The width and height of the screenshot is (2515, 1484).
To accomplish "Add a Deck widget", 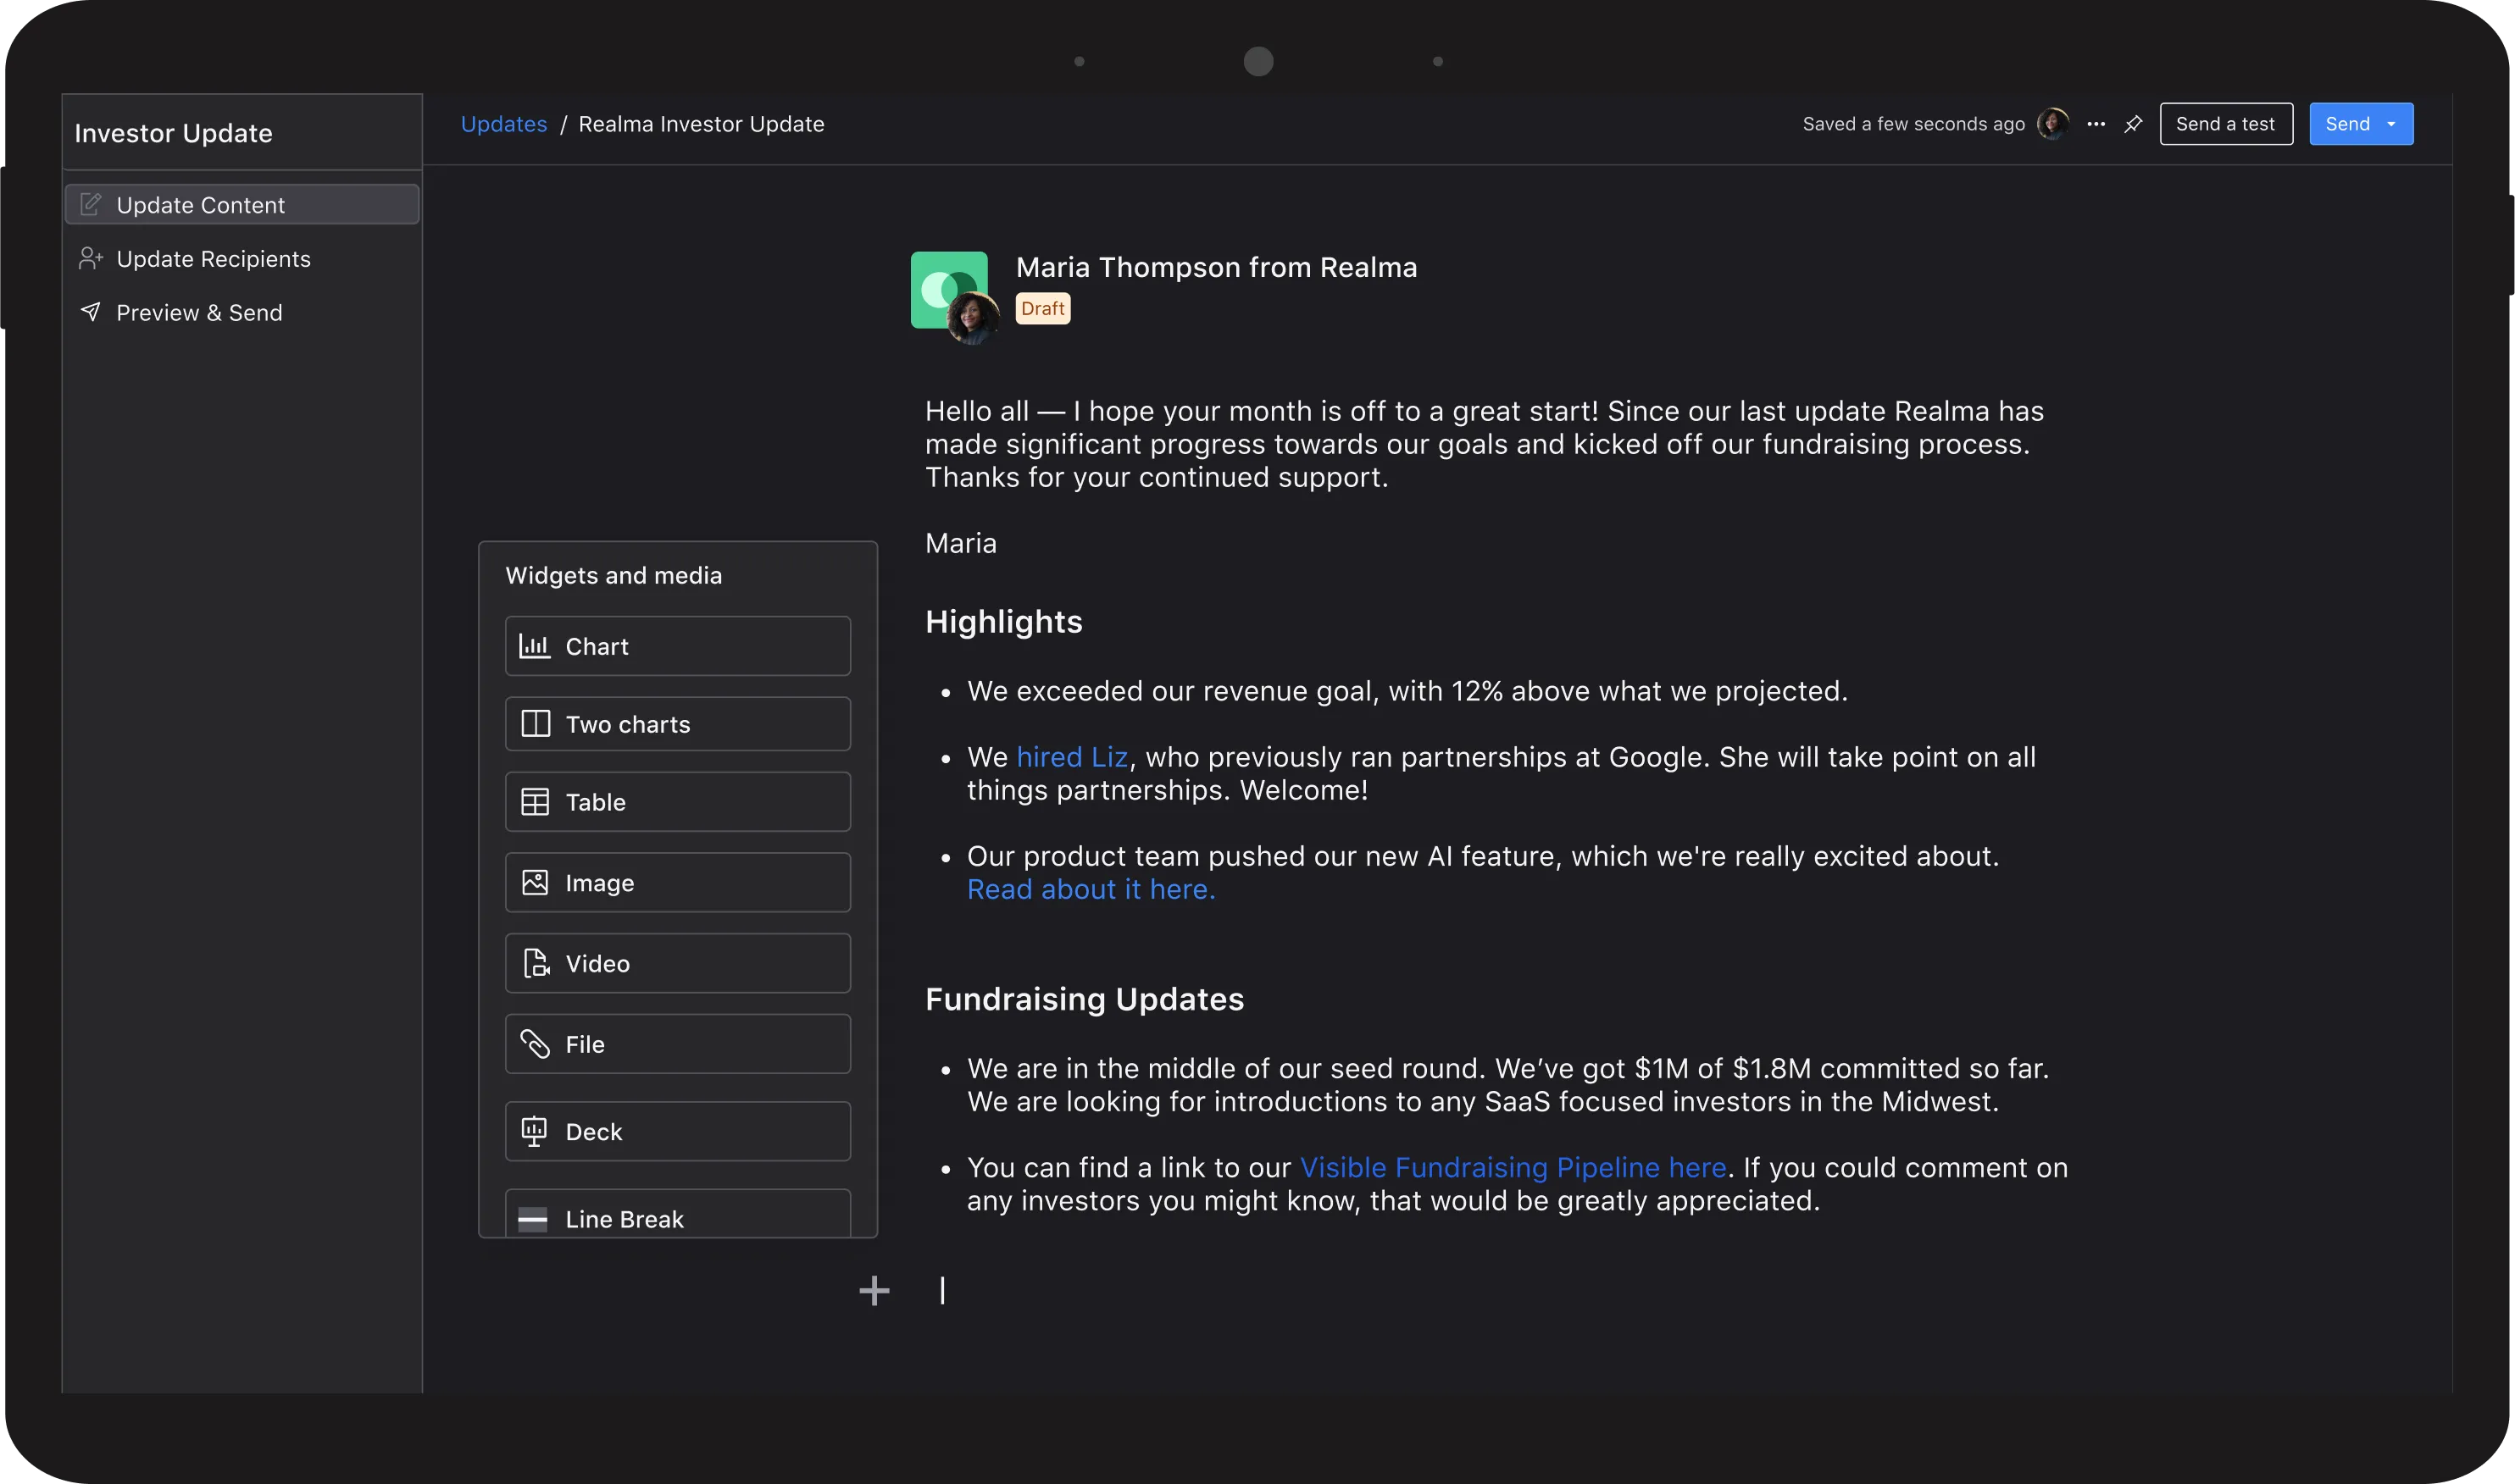I will [677, 1131].
